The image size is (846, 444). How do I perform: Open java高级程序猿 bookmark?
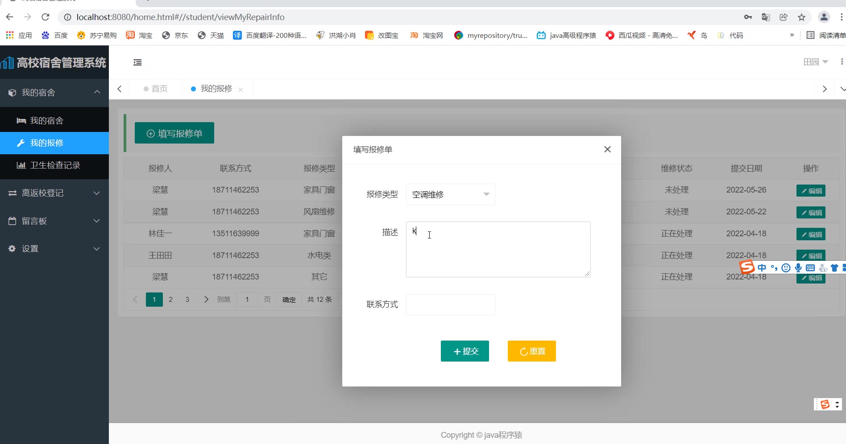point(566,35)
